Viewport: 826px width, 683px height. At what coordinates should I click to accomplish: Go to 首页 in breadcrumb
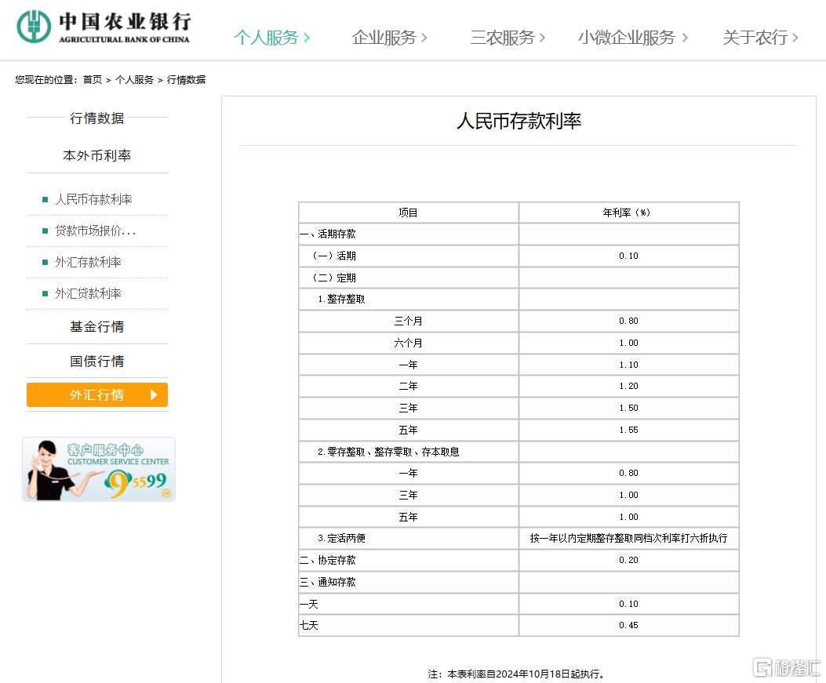pyautogui.click(x=93, y=80)
